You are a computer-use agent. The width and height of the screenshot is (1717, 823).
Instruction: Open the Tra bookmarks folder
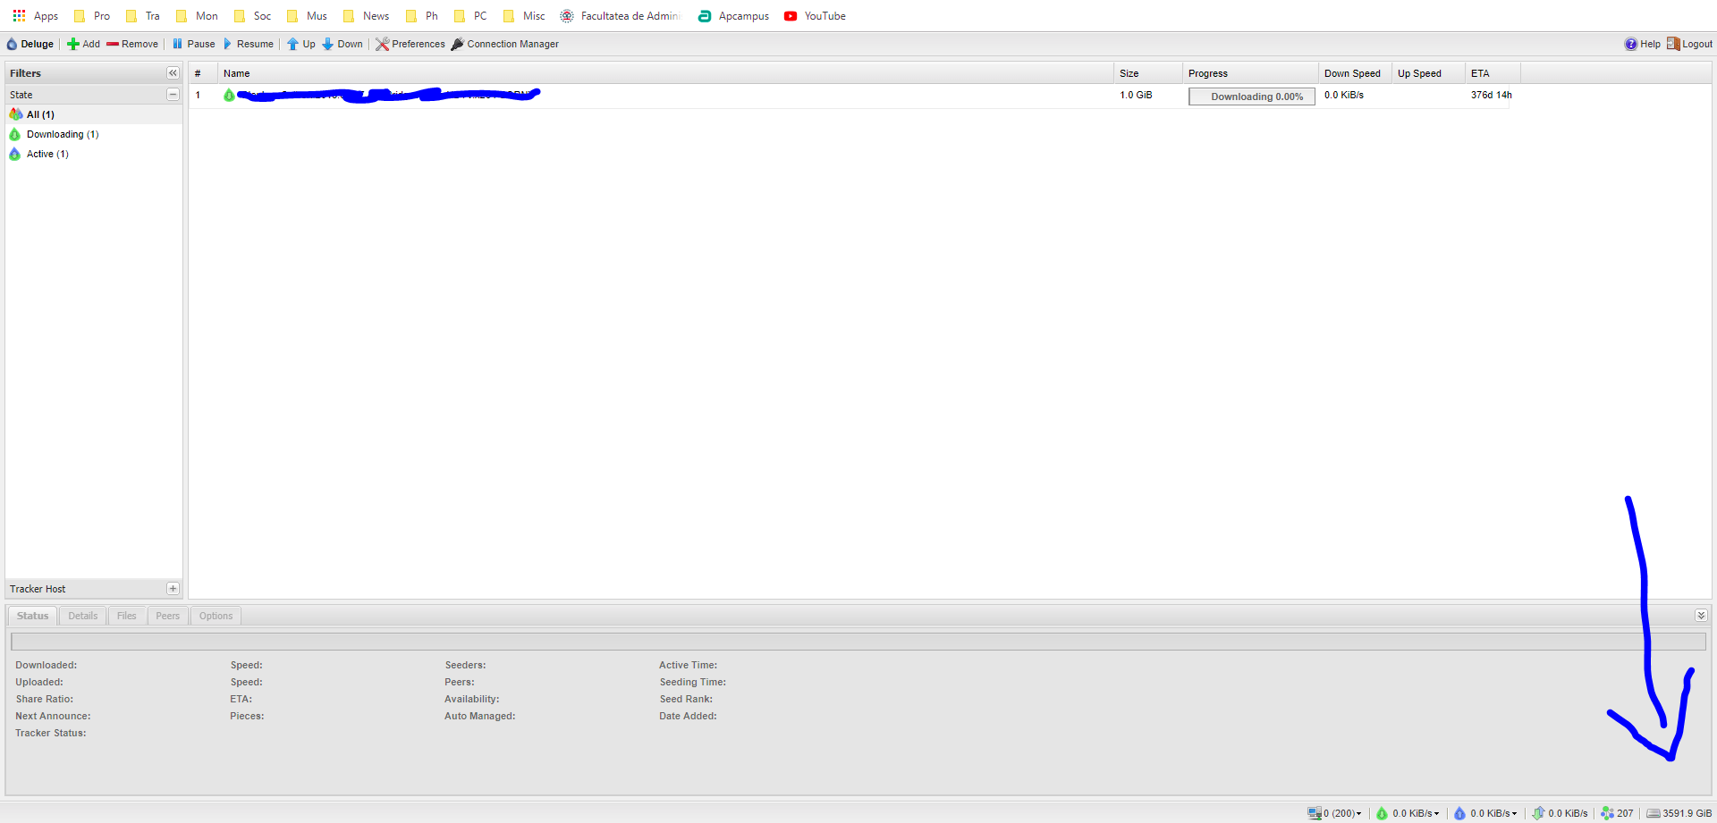point(143,16)
